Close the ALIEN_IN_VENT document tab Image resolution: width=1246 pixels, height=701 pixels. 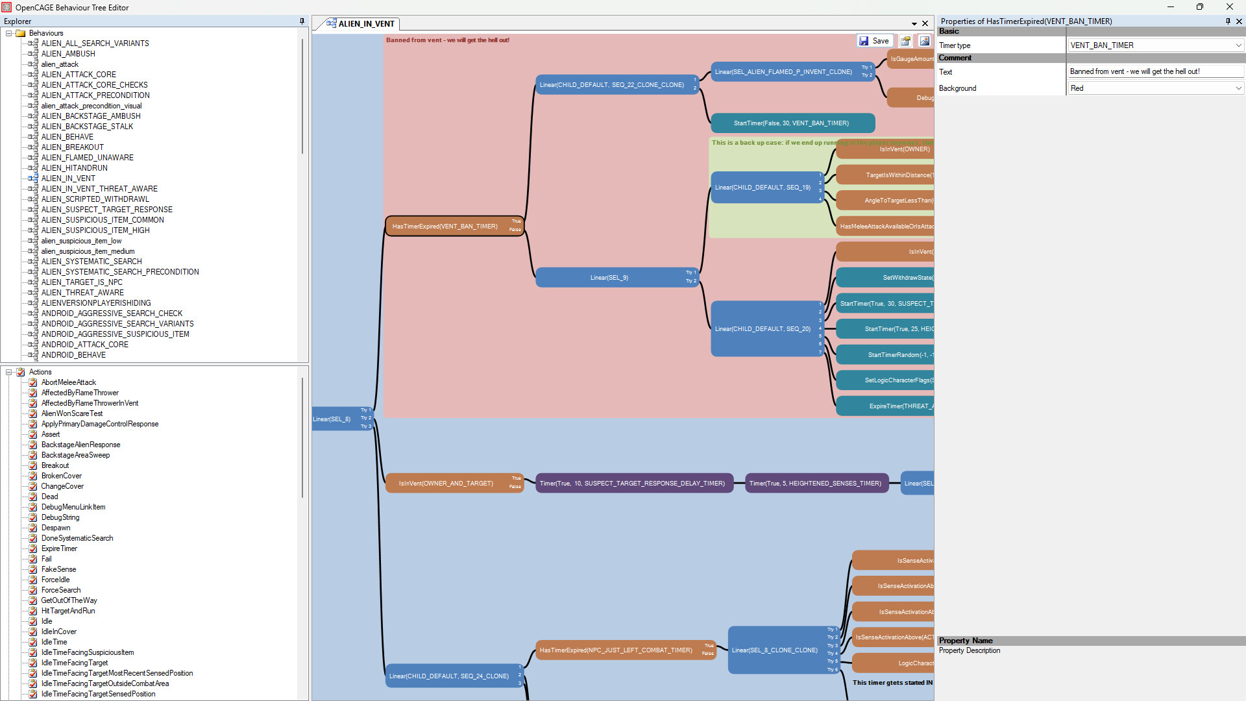(925, 23)
